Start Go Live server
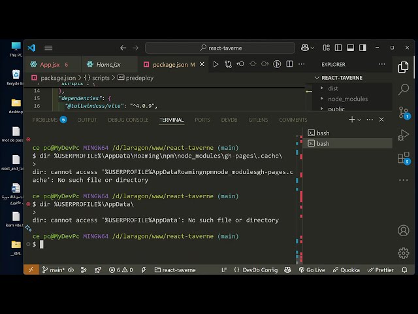This screenshot has width=418, height=314. tap(312, 270)
